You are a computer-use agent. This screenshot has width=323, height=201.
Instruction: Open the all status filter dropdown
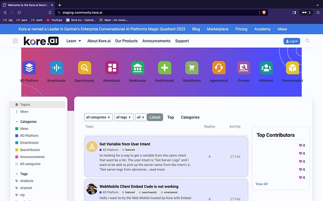[x=141, y=117]
